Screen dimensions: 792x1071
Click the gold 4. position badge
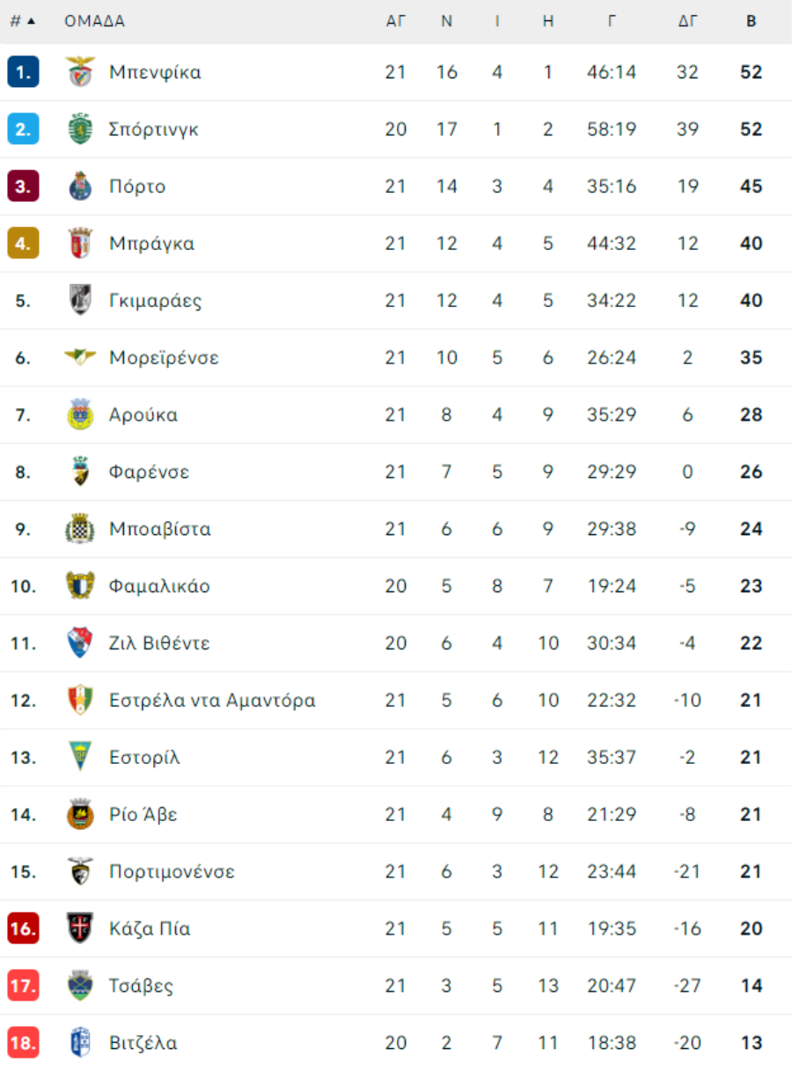point(23,244)
